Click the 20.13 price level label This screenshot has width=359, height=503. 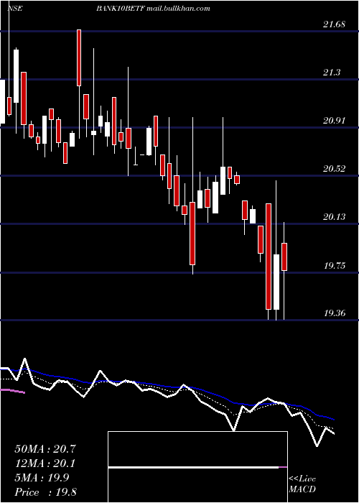(x=334, y=217)
